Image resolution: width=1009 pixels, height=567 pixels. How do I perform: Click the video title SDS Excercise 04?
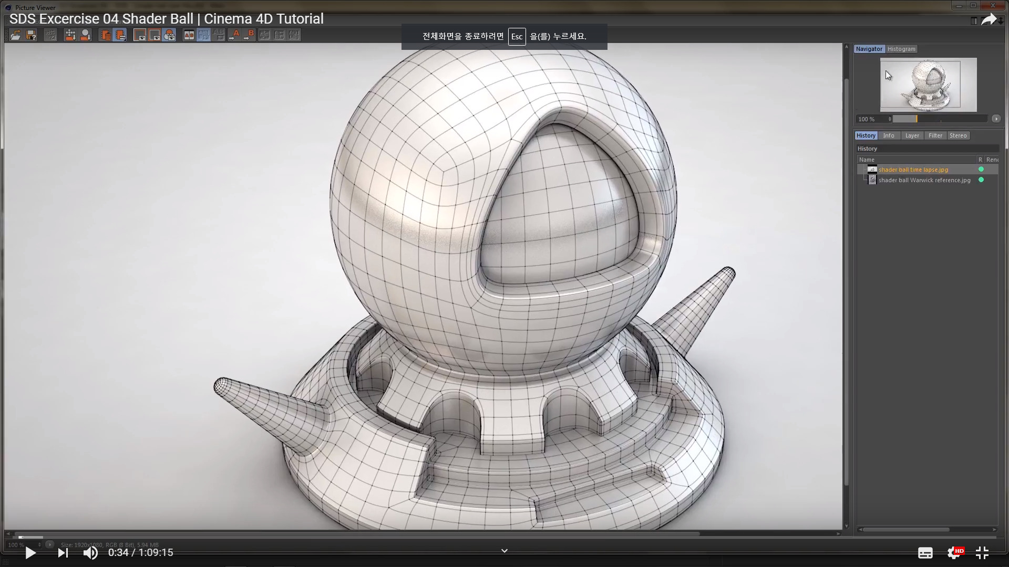[167, 19]
